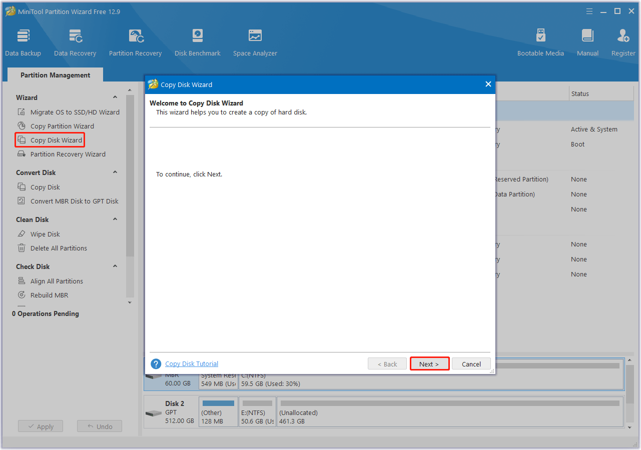Click the Undo button
Image resolution: width=641 pixels, height=450 pixels.
tap(100, 426)
